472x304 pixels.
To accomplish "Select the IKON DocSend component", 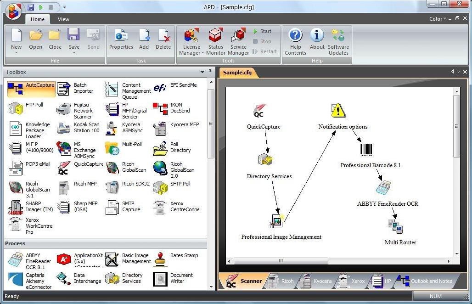I will click(x=172, y=108).
